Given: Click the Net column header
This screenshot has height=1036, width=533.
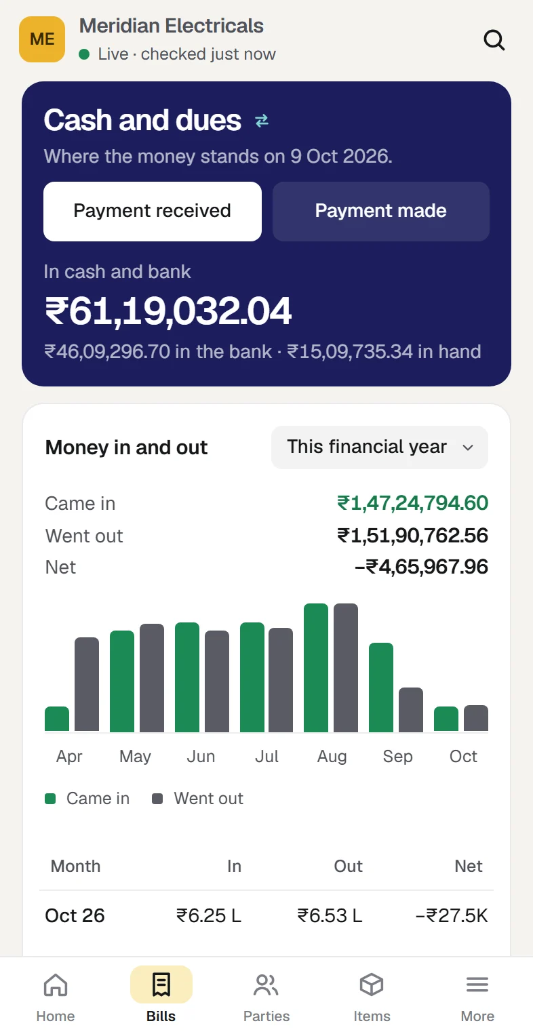Looking at the screenshot, I should click(469, 866).
